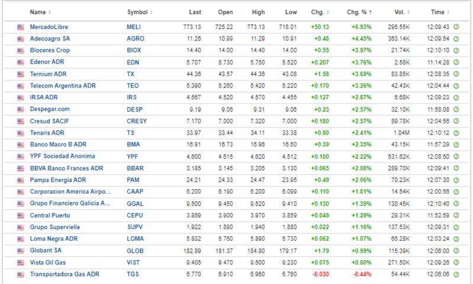Sort by the Last price column header

[195, 12]
